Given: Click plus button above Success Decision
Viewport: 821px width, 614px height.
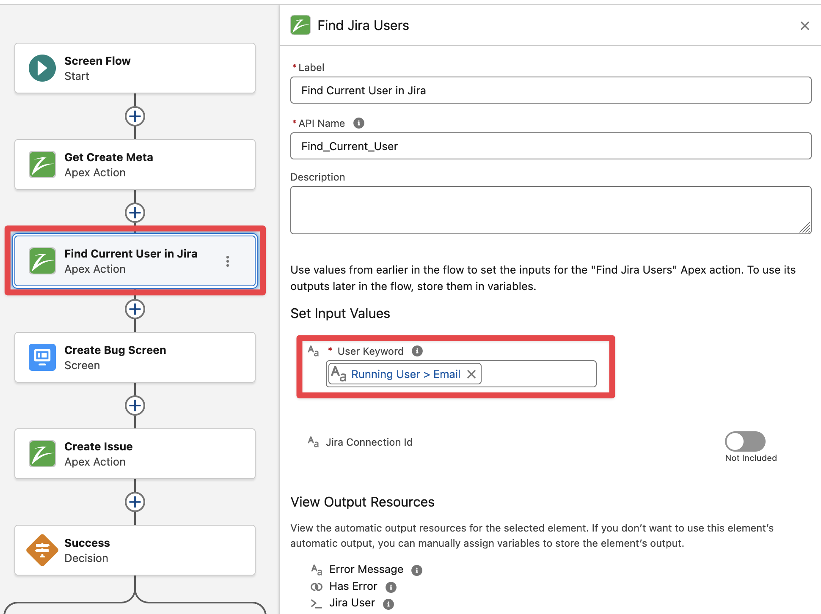Looking at the screenshot, I should click(135, 502).
